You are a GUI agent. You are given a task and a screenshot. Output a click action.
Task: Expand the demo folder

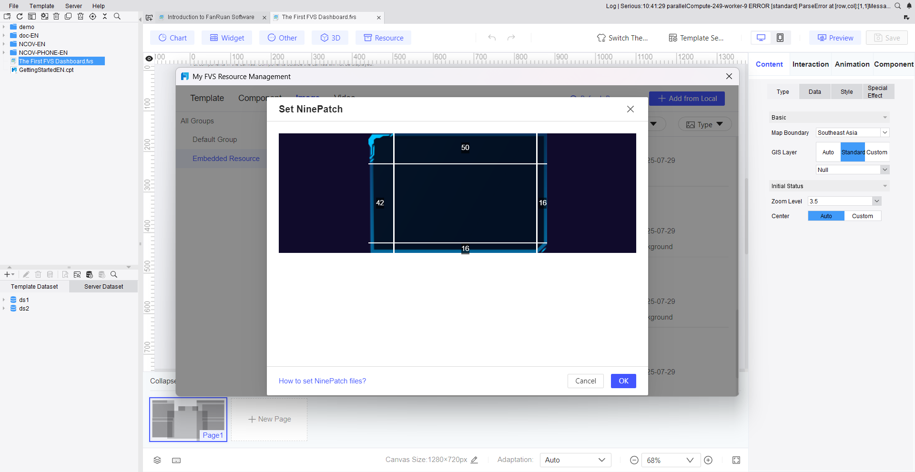tap(4, 27)
